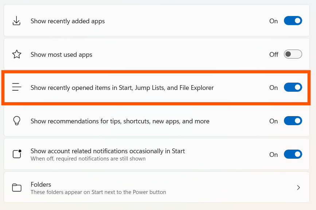The height and width of the screenshot is (210, 316).
Task: Click the jump list icon next to recently opened items
Action: click(x=16, y=87)
